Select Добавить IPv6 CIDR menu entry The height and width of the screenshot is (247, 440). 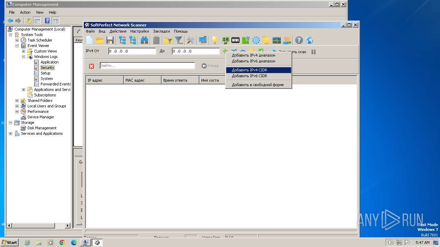pos(258,76)
